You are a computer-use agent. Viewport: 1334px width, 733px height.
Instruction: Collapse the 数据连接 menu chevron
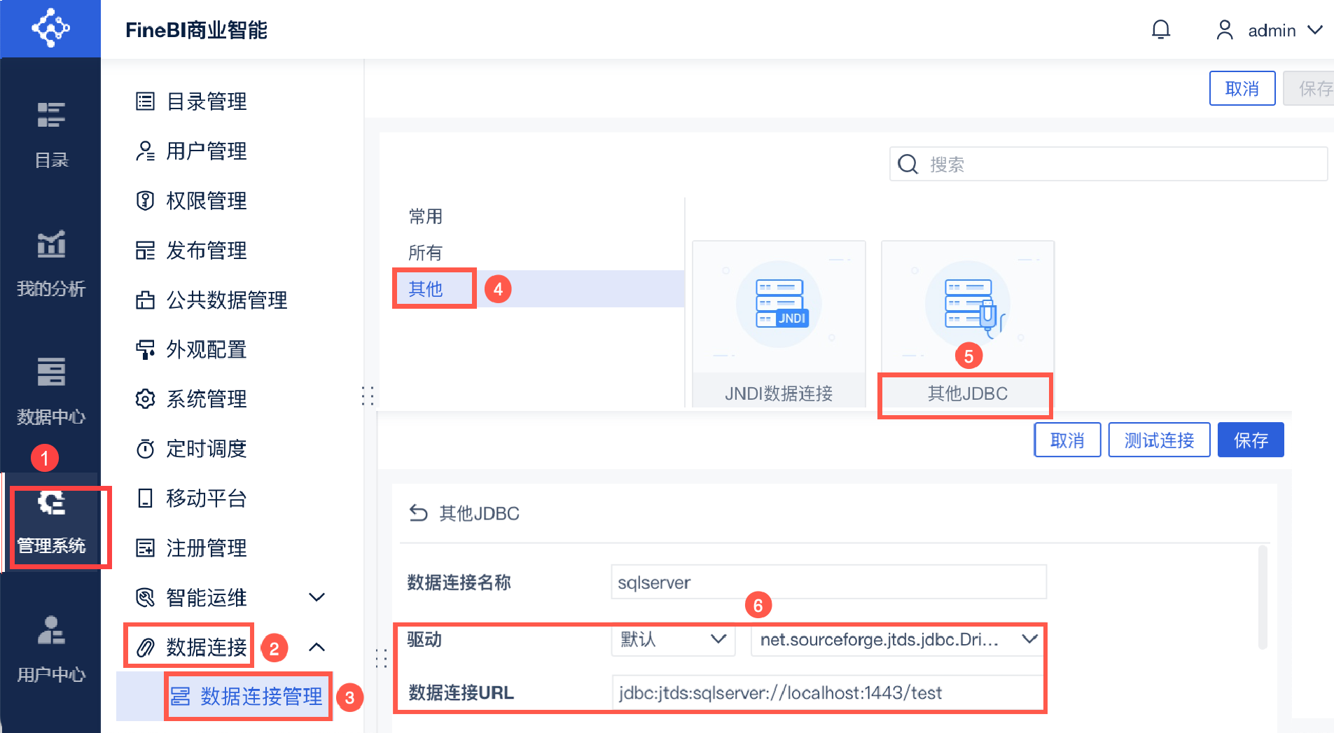pyautogui.click(x=317, y=647)
